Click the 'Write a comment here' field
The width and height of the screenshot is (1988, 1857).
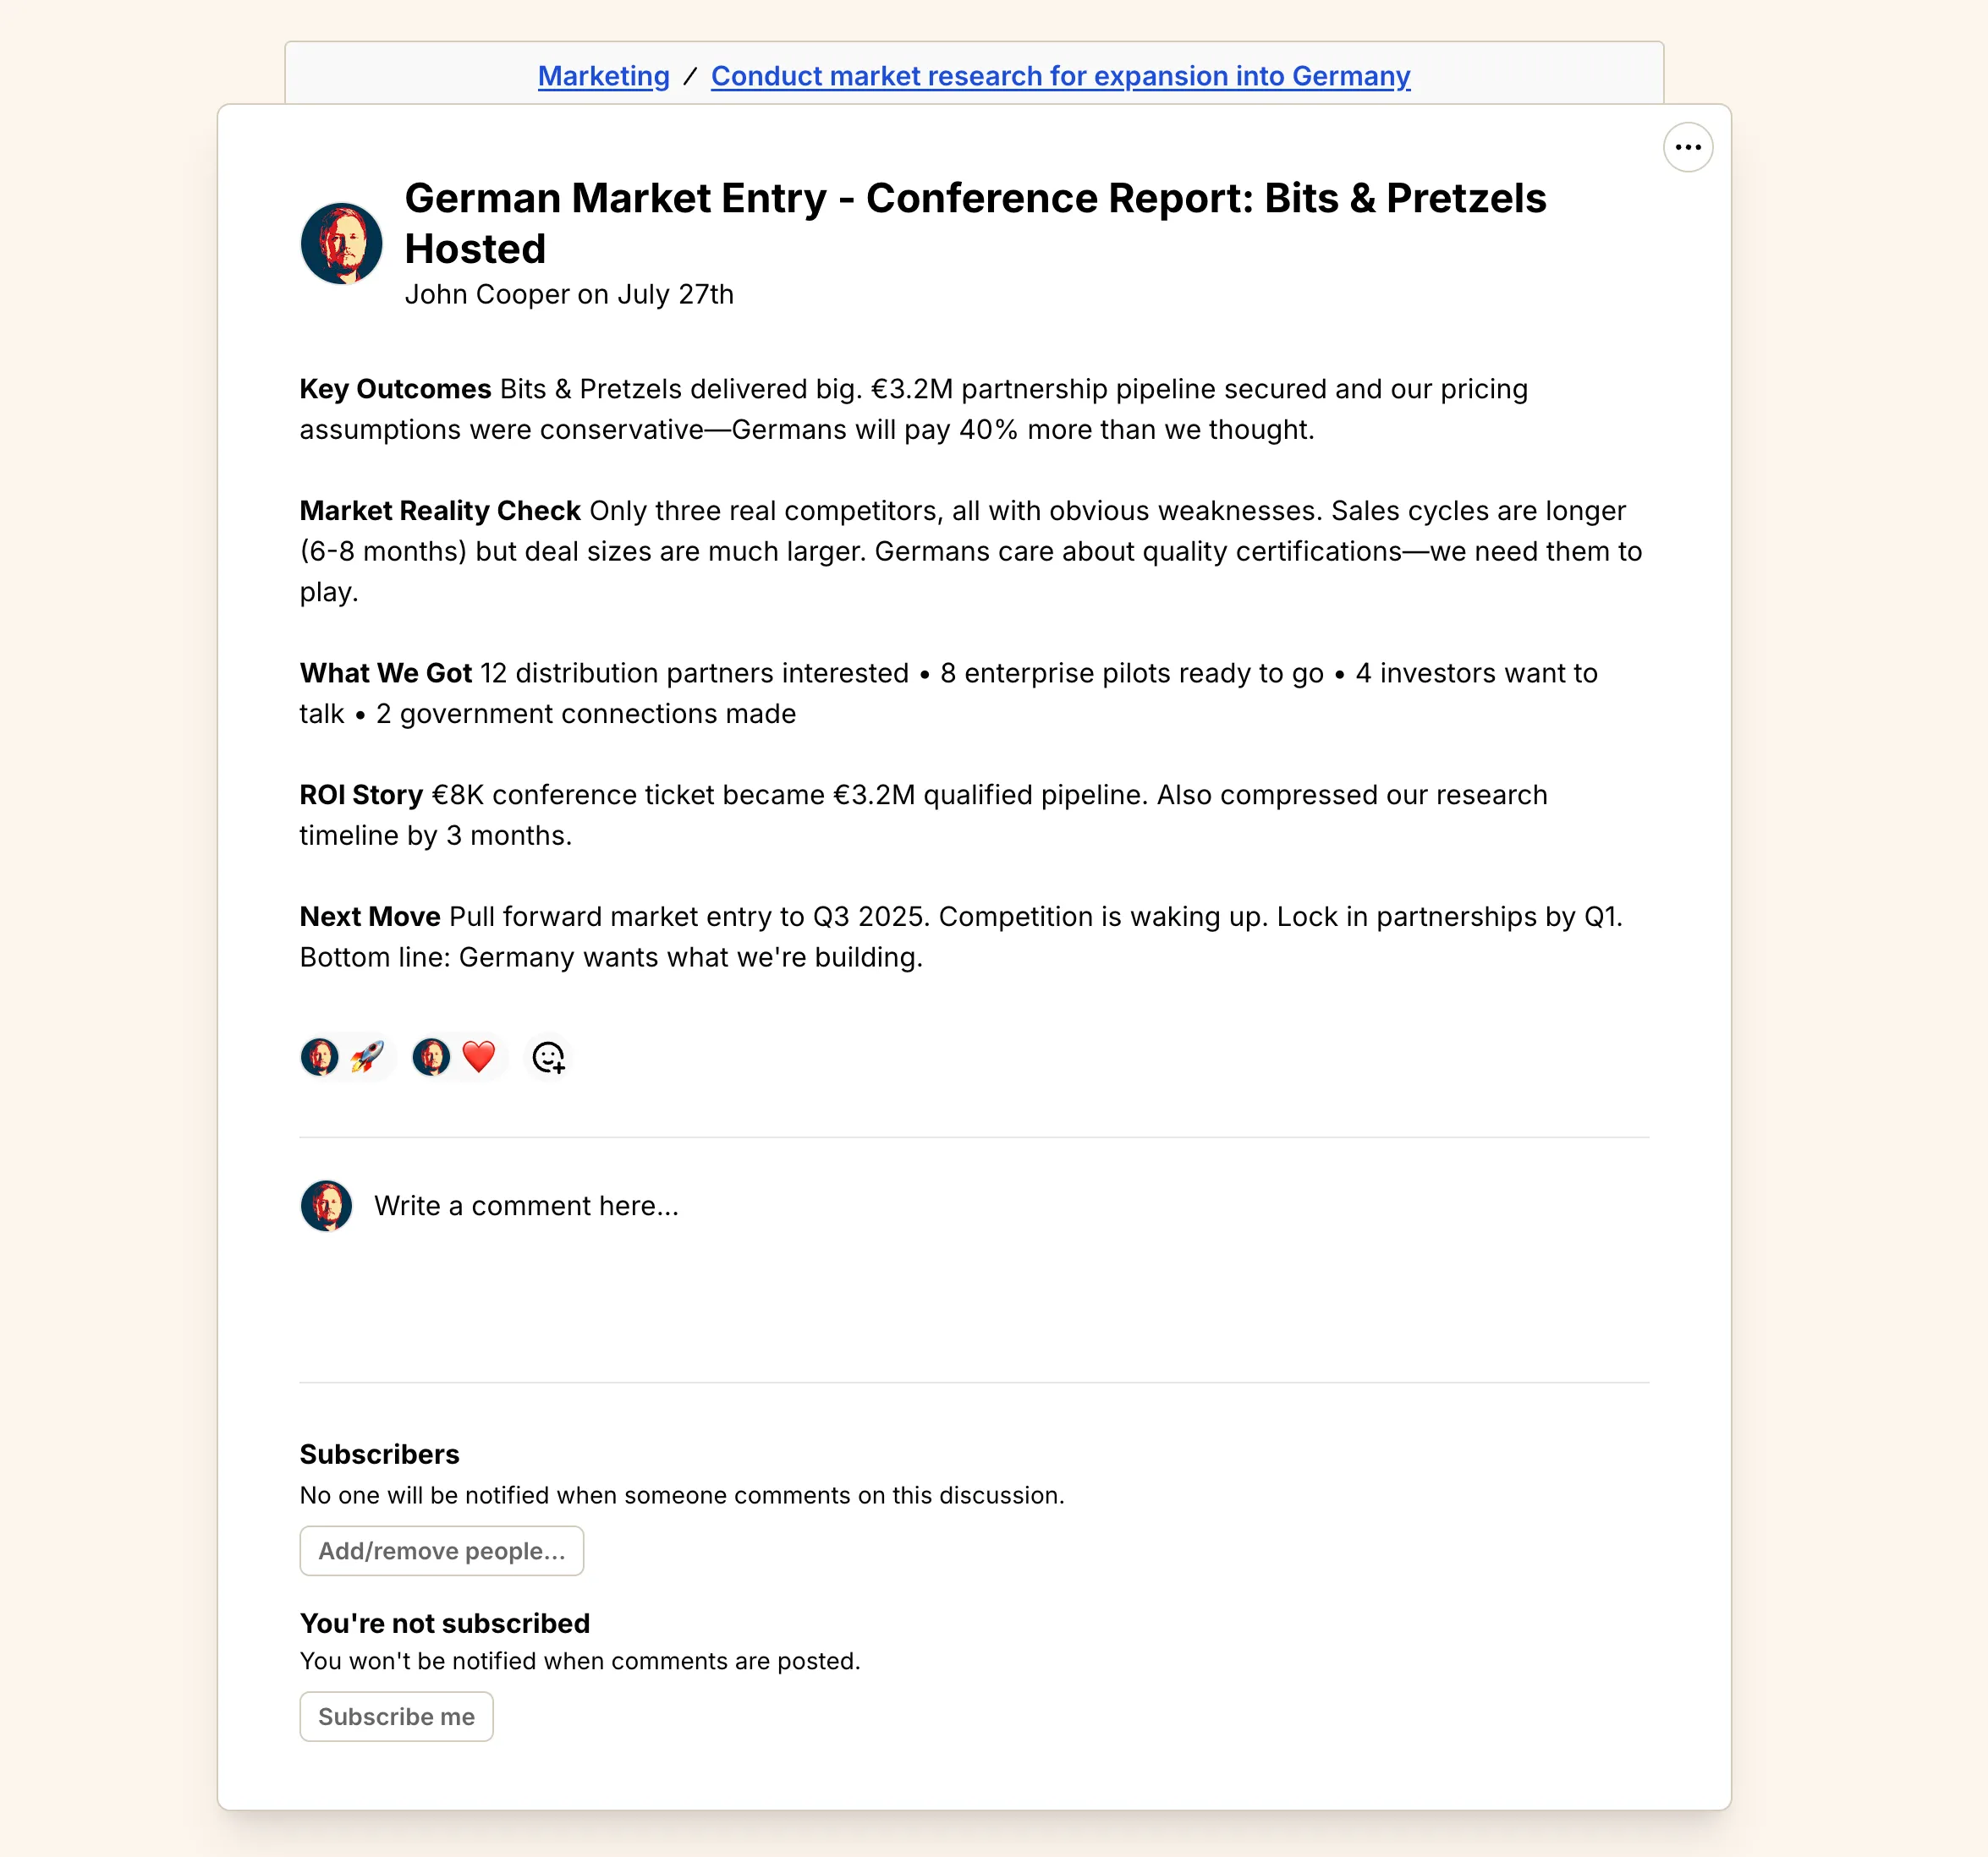pos(527,1205)
